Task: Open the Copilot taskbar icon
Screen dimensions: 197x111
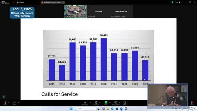Action: (x=103, y=109)
